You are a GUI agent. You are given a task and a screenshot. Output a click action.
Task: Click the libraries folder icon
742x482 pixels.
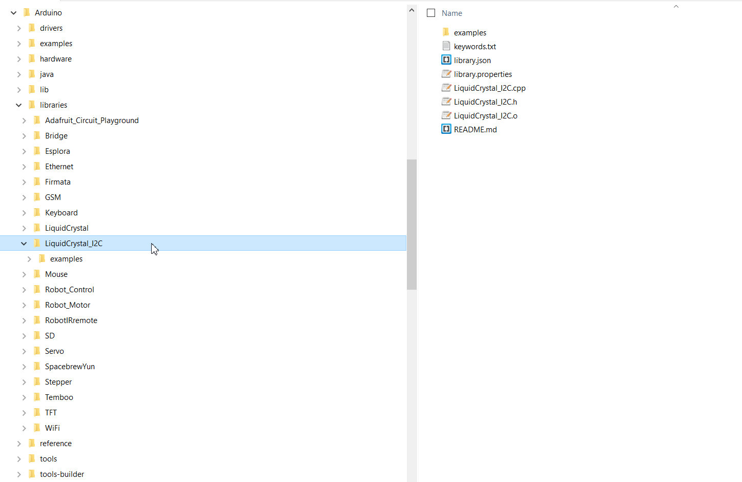point(32,105)
